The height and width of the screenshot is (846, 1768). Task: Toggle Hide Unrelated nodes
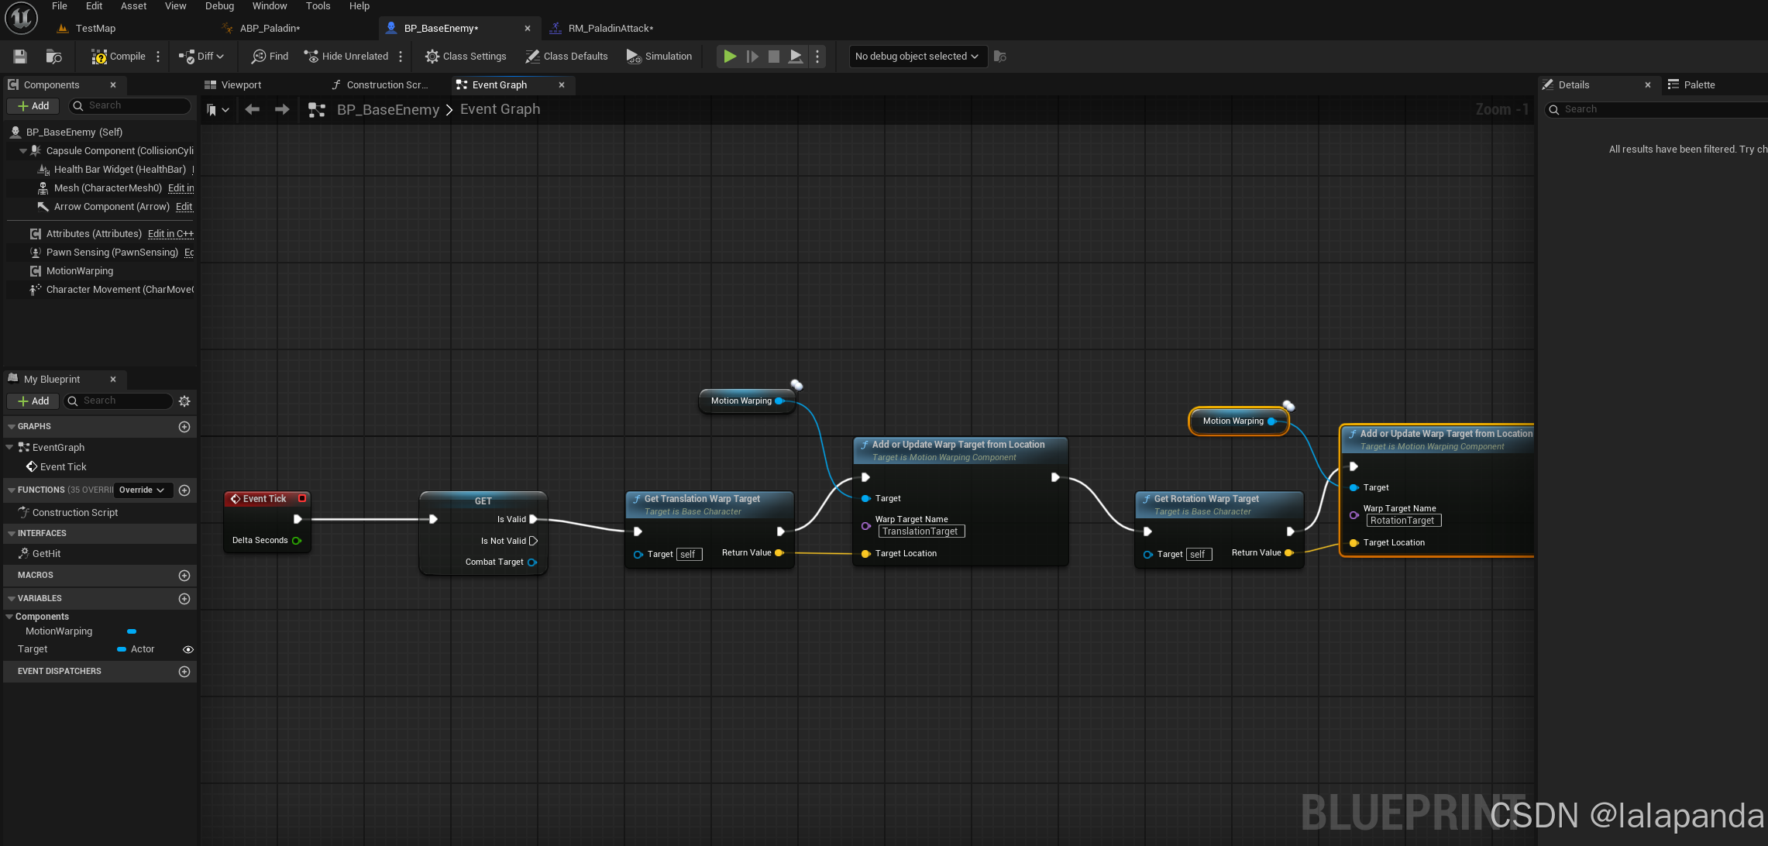[346, 57]
